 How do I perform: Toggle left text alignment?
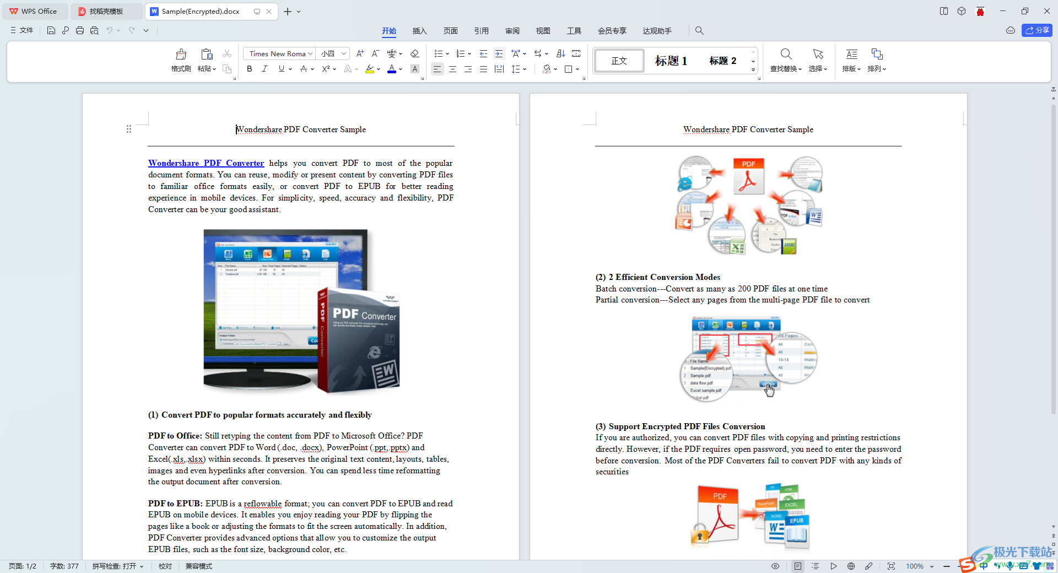click(437, 69)
